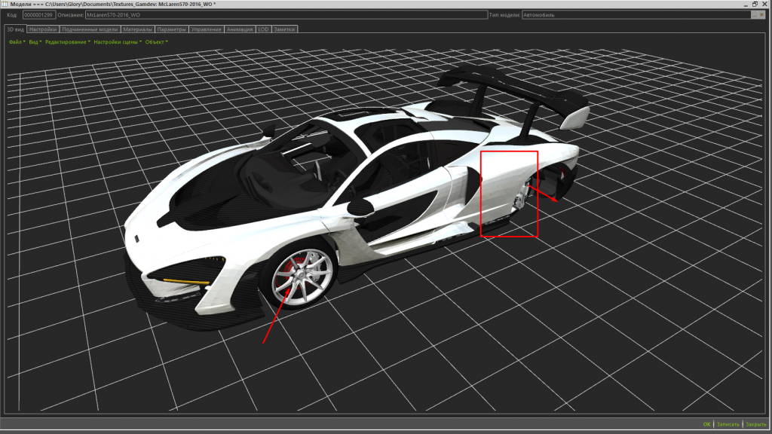The width and height of the screenshot is (772, 434).
Task: Click the ellipsis button for Тип модели
Action: click(x=753, y=14)
